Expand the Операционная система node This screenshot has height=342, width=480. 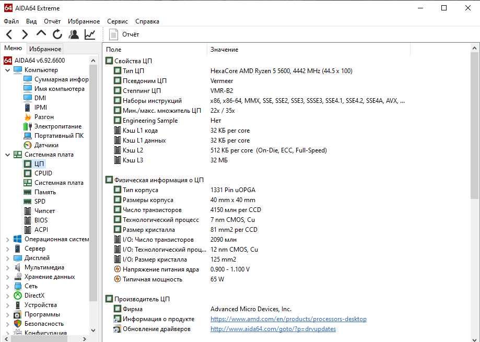pyautogui.click(x=8, y=240)
